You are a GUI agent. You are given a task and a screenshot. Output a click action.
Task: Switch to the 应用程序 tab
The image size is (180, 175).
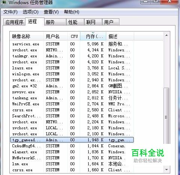click(x=14, y=22)
